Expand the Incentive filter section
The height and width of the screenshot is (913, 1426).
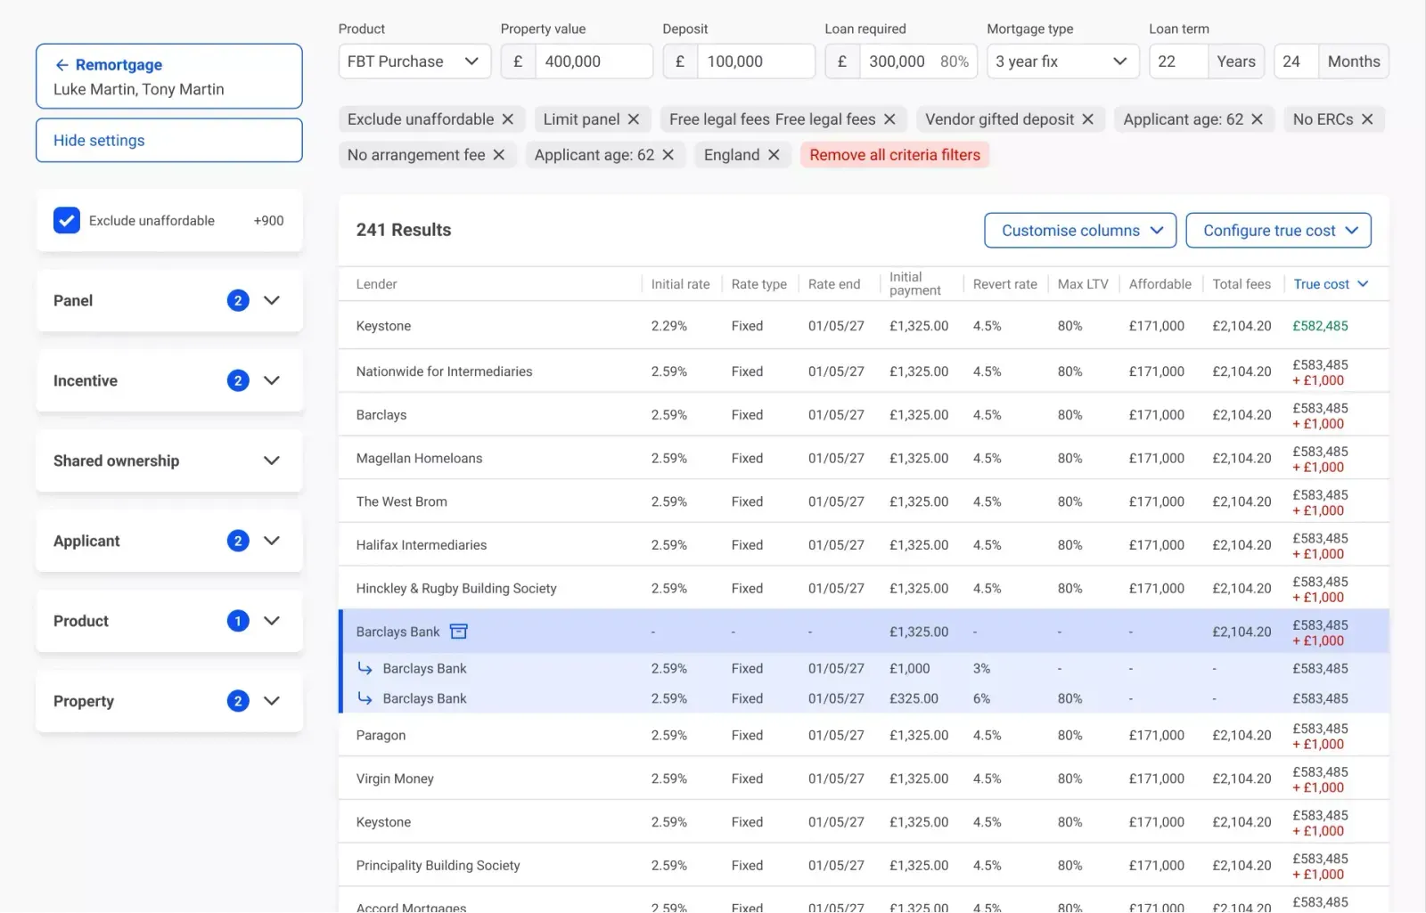pos(272,381)
